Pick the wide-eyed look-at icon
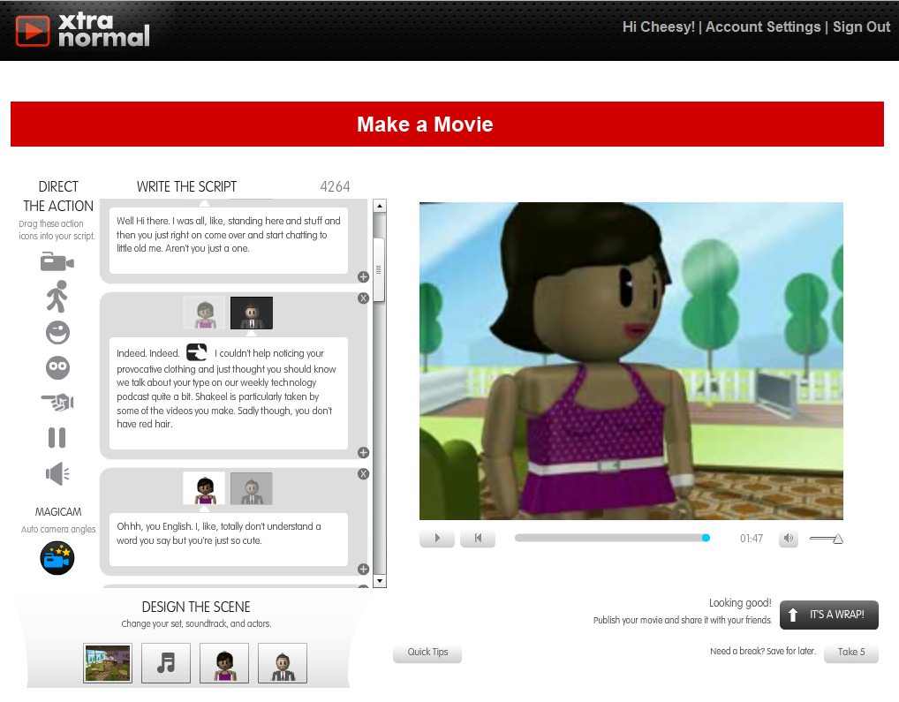Screen dimensions: 899x702 (57, 367)
